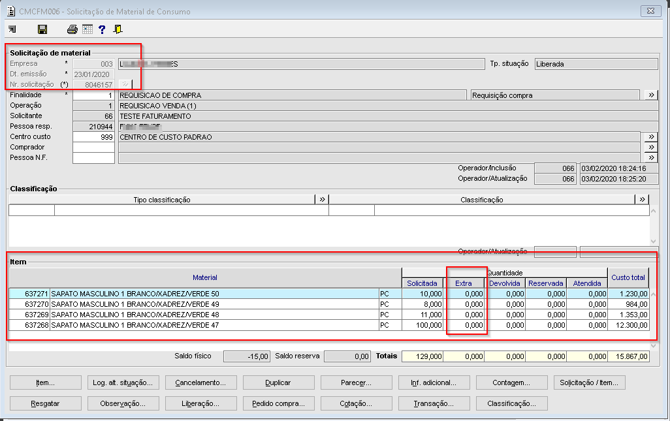Select item row 637271 BRANCO/XADREZ/VERDE 50
Screen dimensions: 670x421
coord(329,294)
